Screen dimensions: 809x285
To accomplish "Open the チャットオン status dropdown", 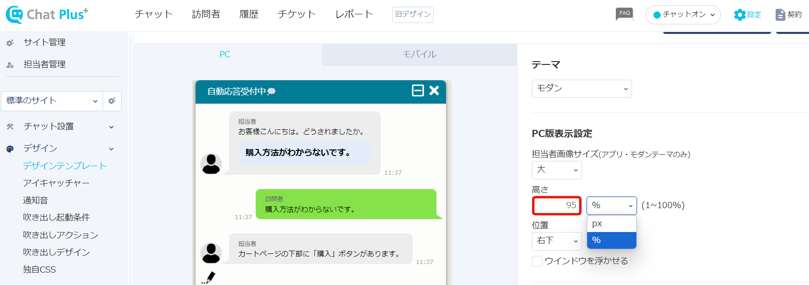I will 683,15.
